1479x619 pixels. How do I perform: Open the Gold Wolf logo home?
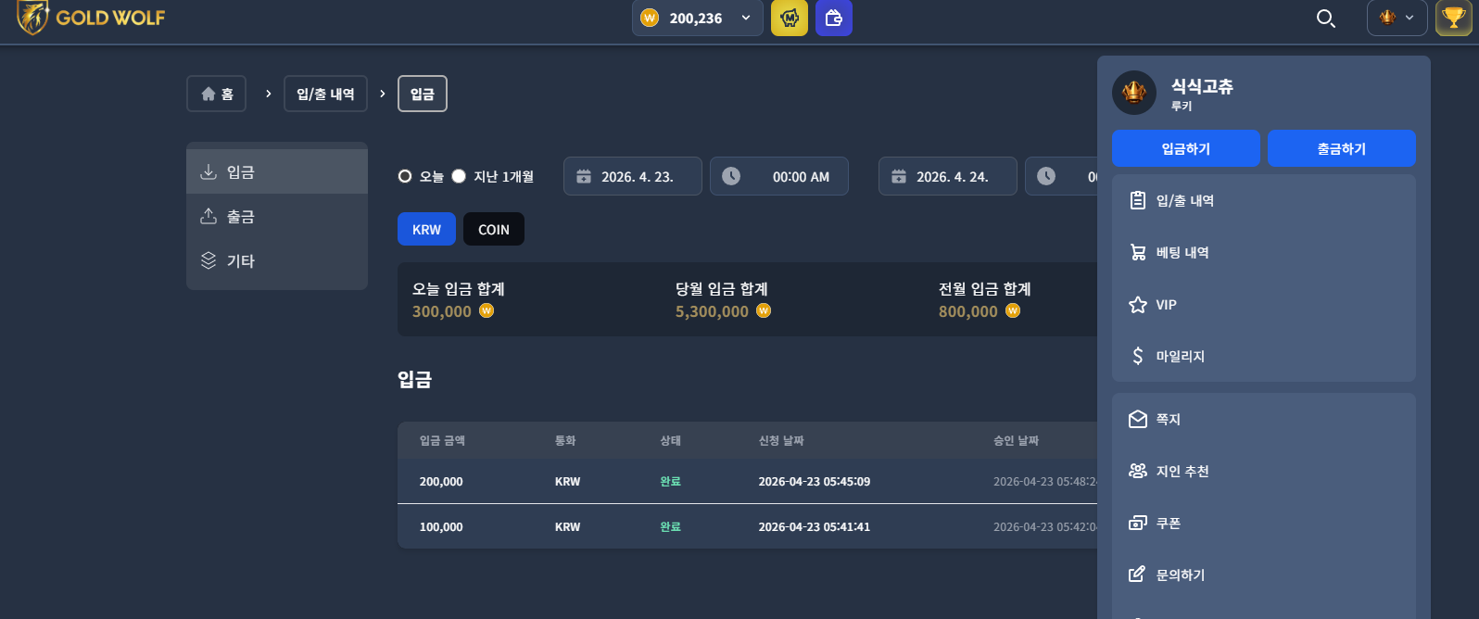tap(91, 18)
